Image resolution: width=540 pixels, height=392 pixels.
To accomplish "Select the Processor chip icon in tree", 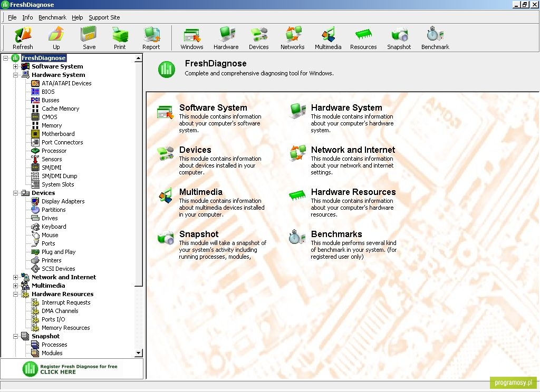I will [35, 151].
